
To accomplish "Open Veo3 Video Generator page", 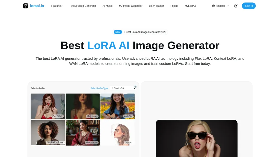I will tap(83, 6).
